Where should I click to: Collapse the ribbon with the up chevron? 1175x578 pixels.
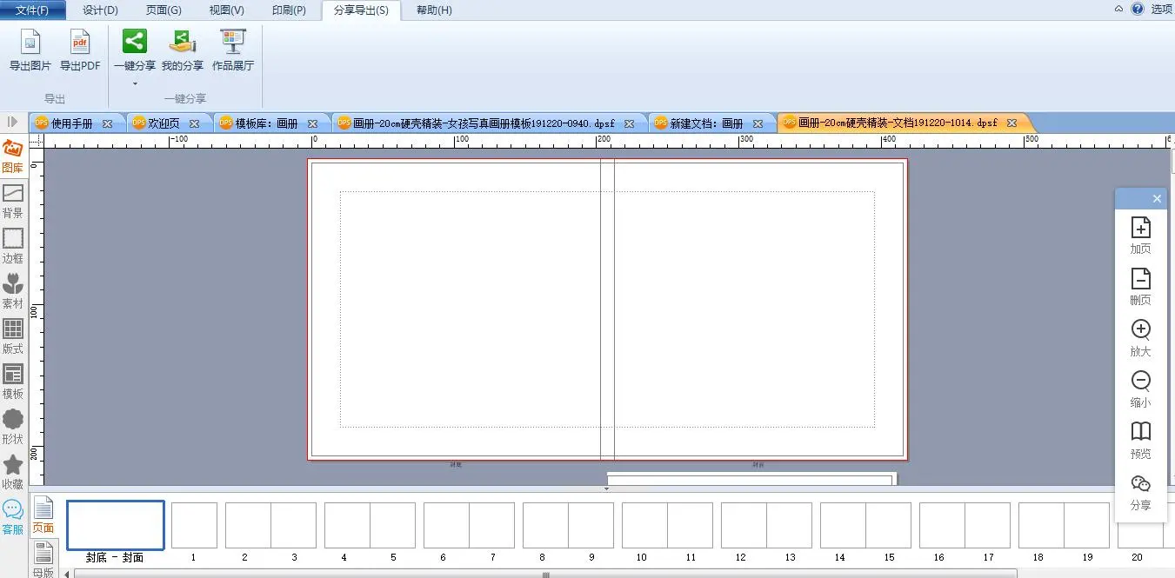click(1119, 8)
